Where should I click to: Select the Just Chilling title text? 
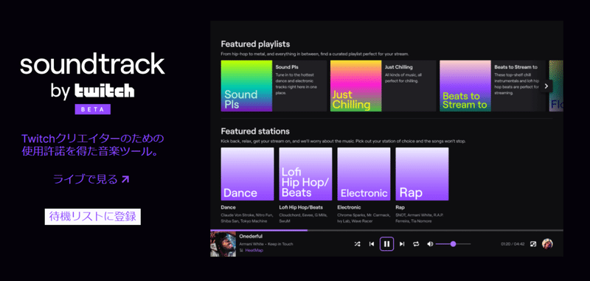click(x=398, y=67)
